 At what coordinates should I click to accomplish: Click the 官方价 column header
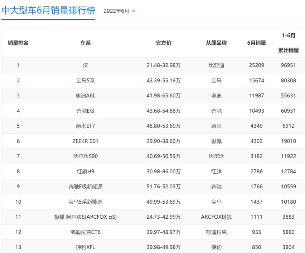(164, 43)
